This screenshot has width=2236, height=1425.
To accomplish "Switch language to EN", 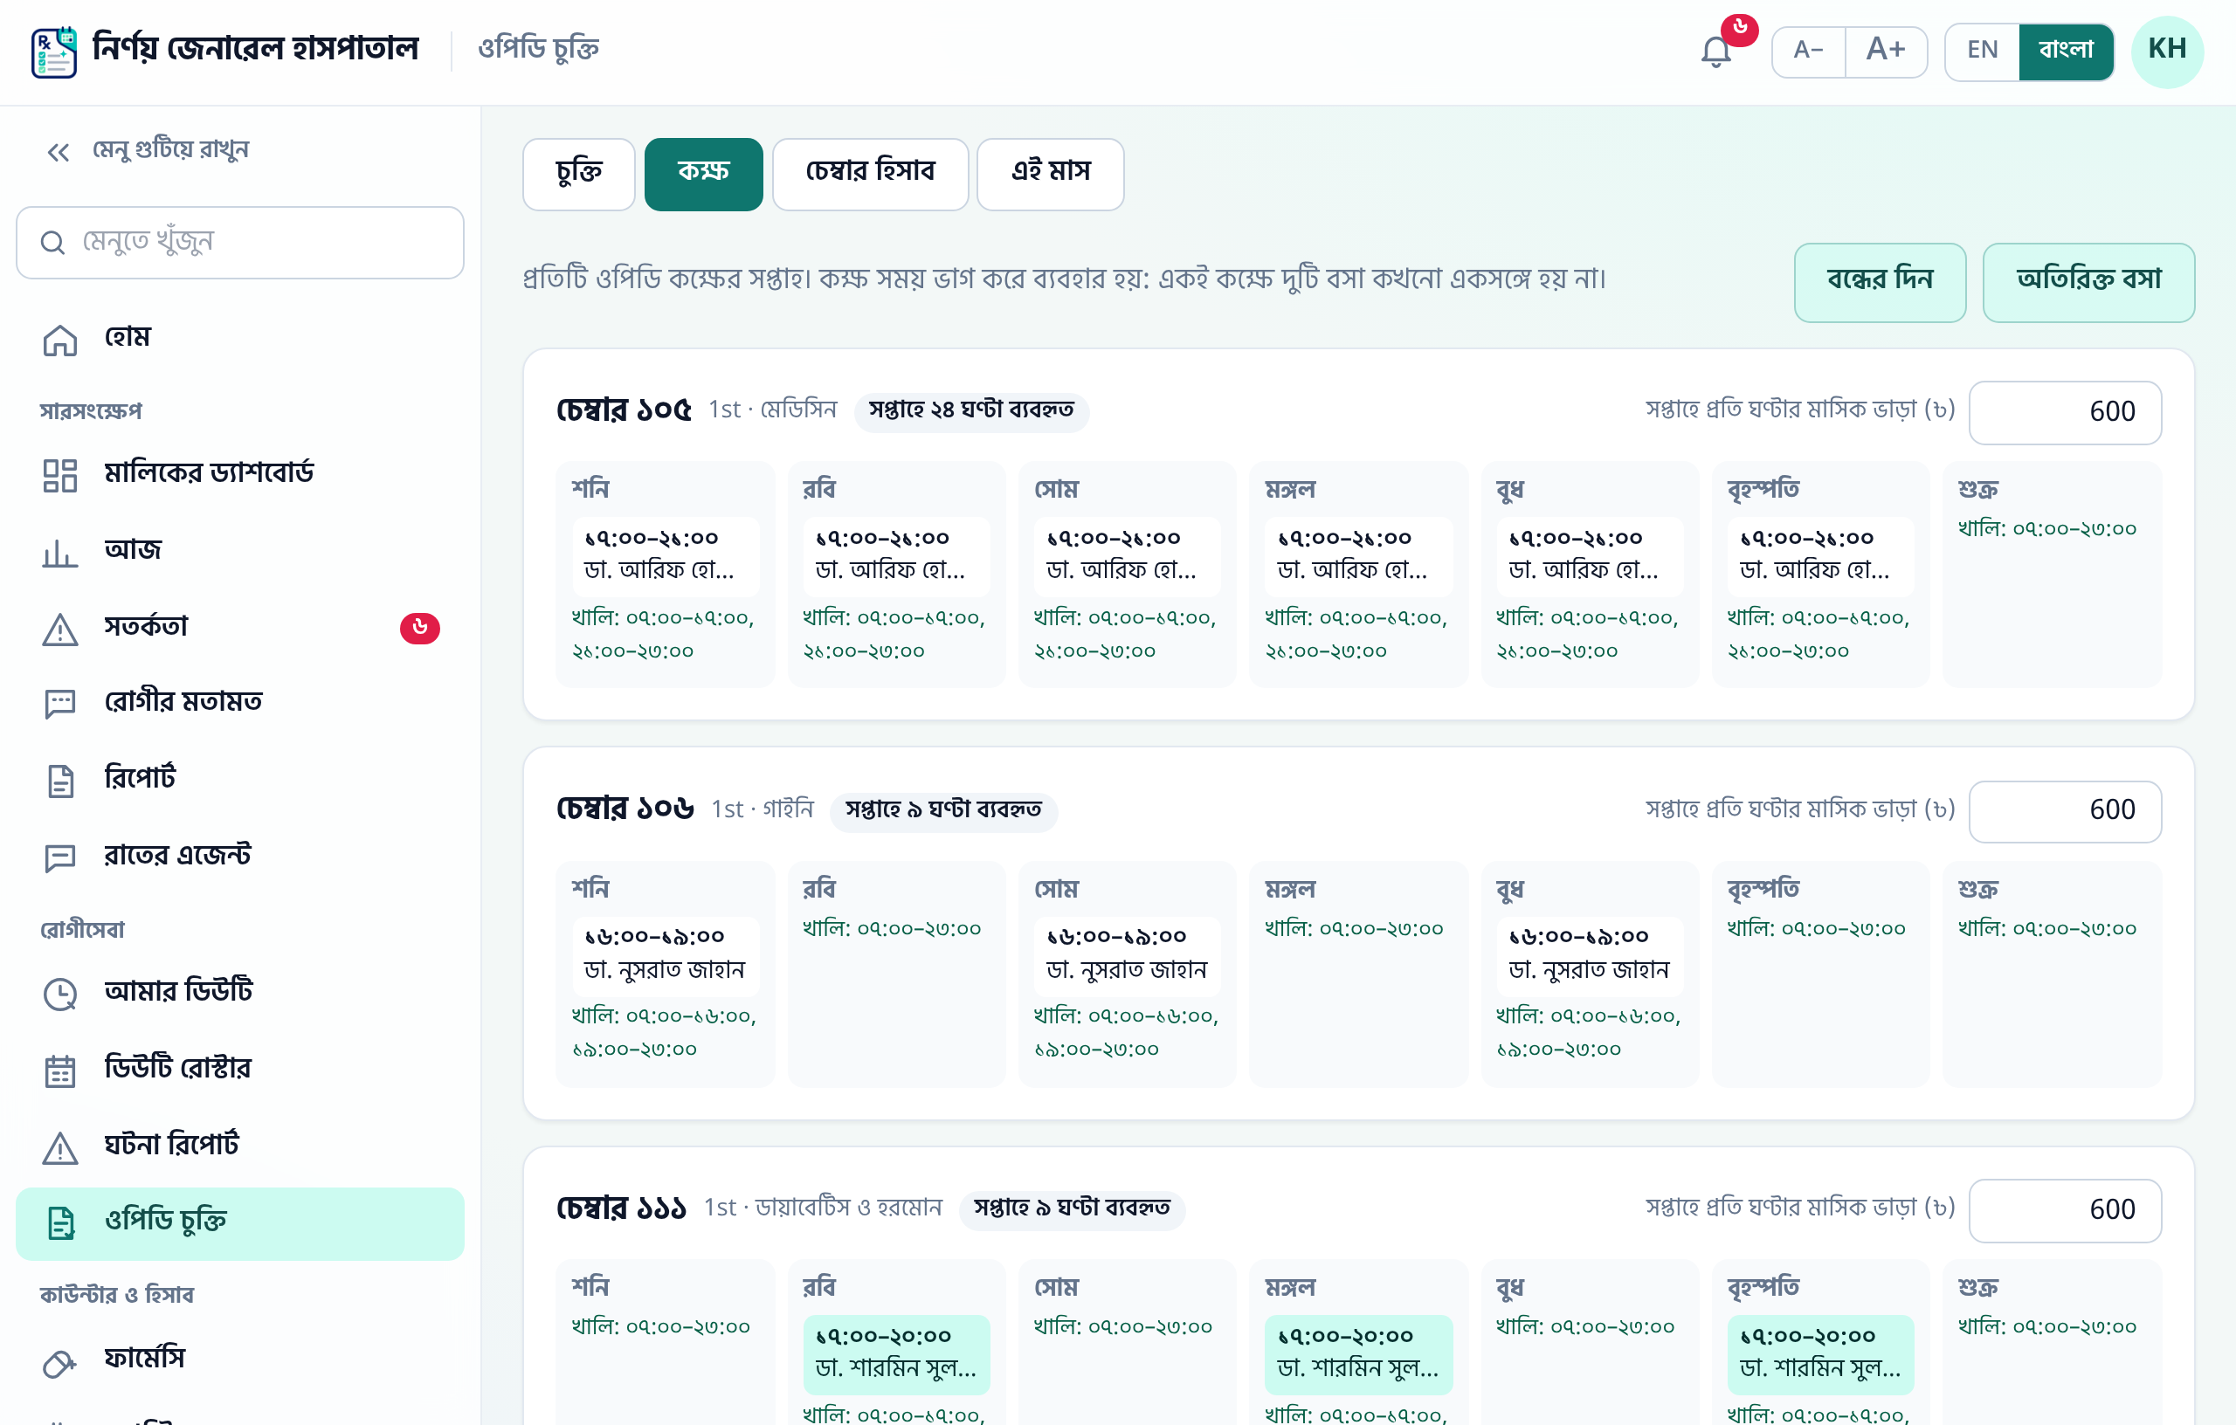I will pyautogui.click(x=1982, y=51).
